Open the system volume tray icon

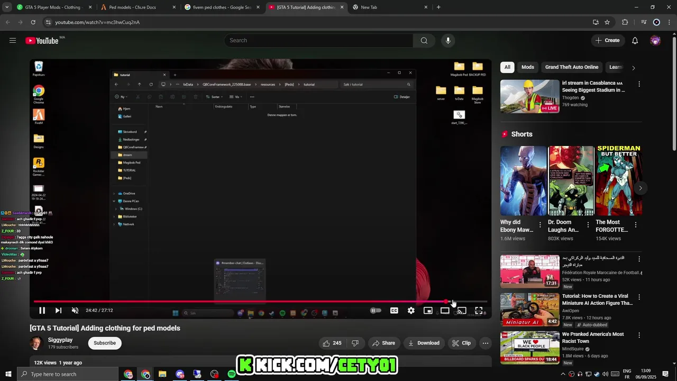click(x=605, y=374)
